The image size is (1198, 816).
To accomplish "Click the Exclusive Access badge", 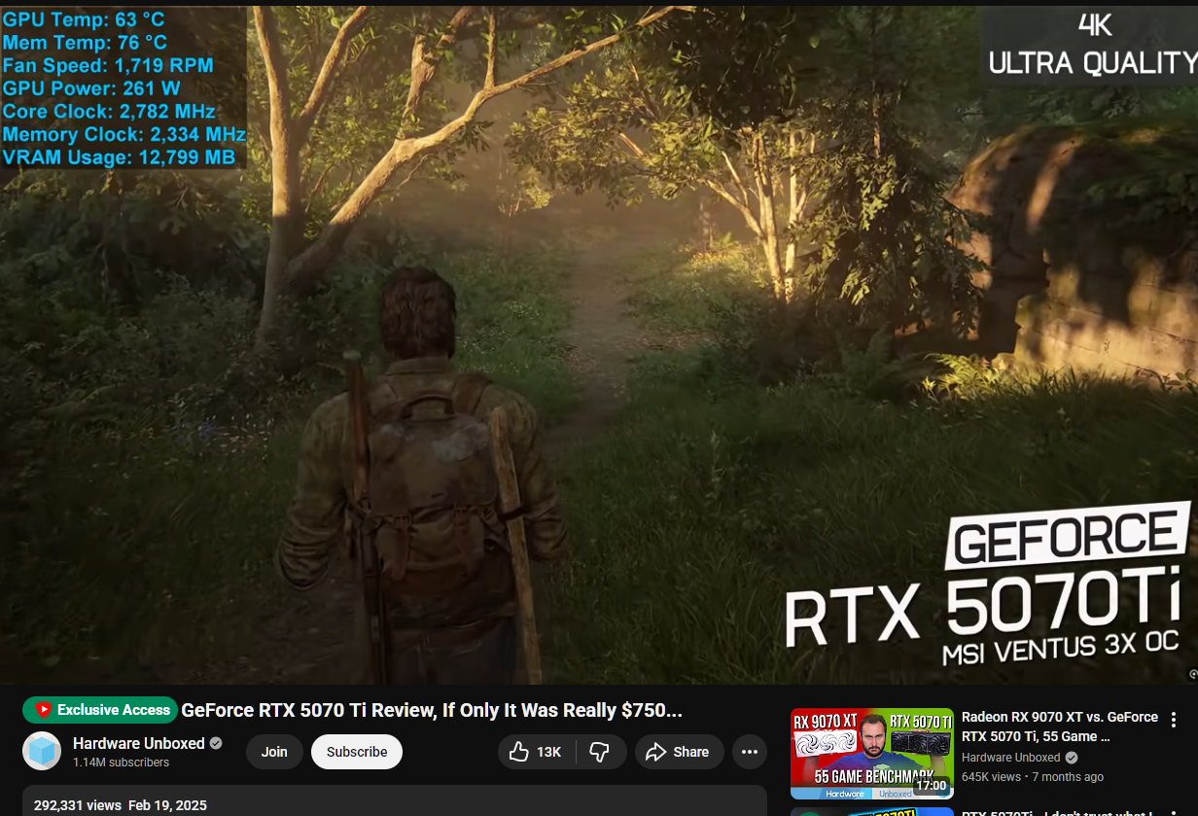I will point(100,710).
